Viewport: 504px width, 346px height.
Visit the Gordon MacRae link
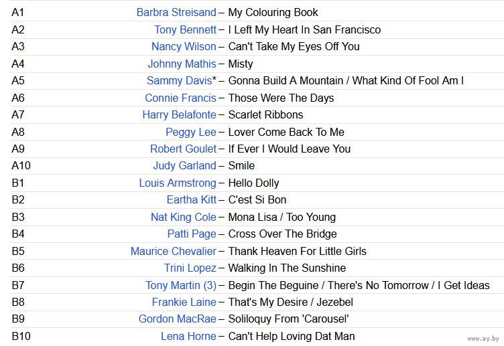(x=178, y=319)
